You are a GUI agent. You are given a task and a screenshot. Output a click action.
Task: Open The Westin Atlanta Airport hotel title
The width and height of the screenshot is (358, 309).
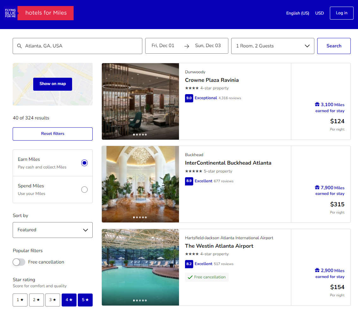tap(219, 246)
